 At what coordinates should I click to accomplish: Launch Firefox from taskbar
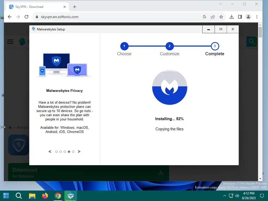[x=45, y=196]
